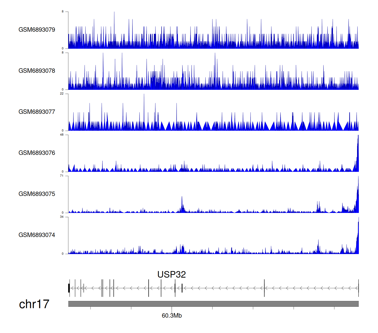Click the thick leftmost exon block of USP32
The image size is (378, 333).
coord(69,288)
